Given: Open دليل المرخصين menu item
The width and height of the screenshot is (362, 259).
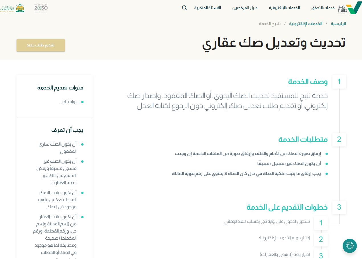Looking at the screenshot, I should tap(245, 8).
